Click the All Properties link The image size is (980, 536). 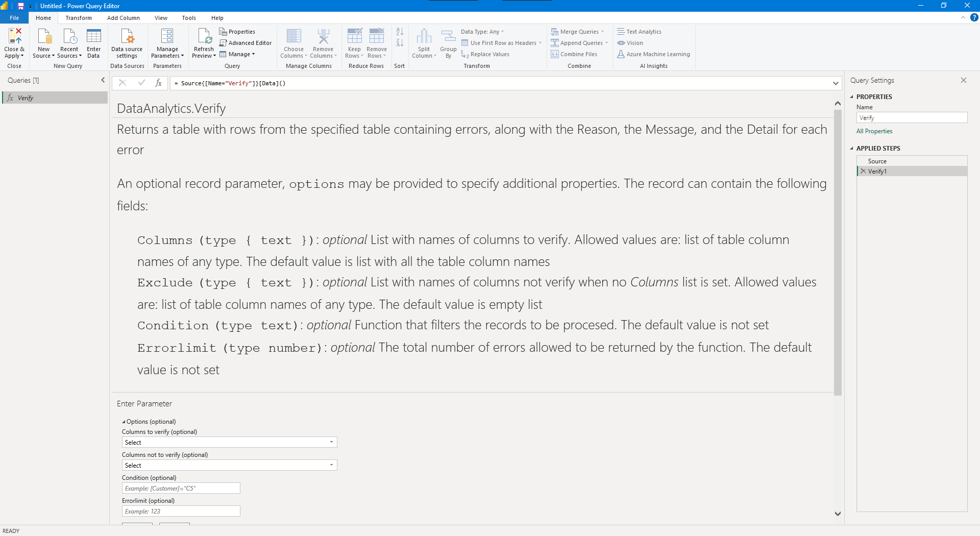point(874,131)
